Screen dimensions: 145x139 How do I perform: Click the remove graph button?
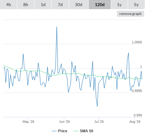coord(130,14)
